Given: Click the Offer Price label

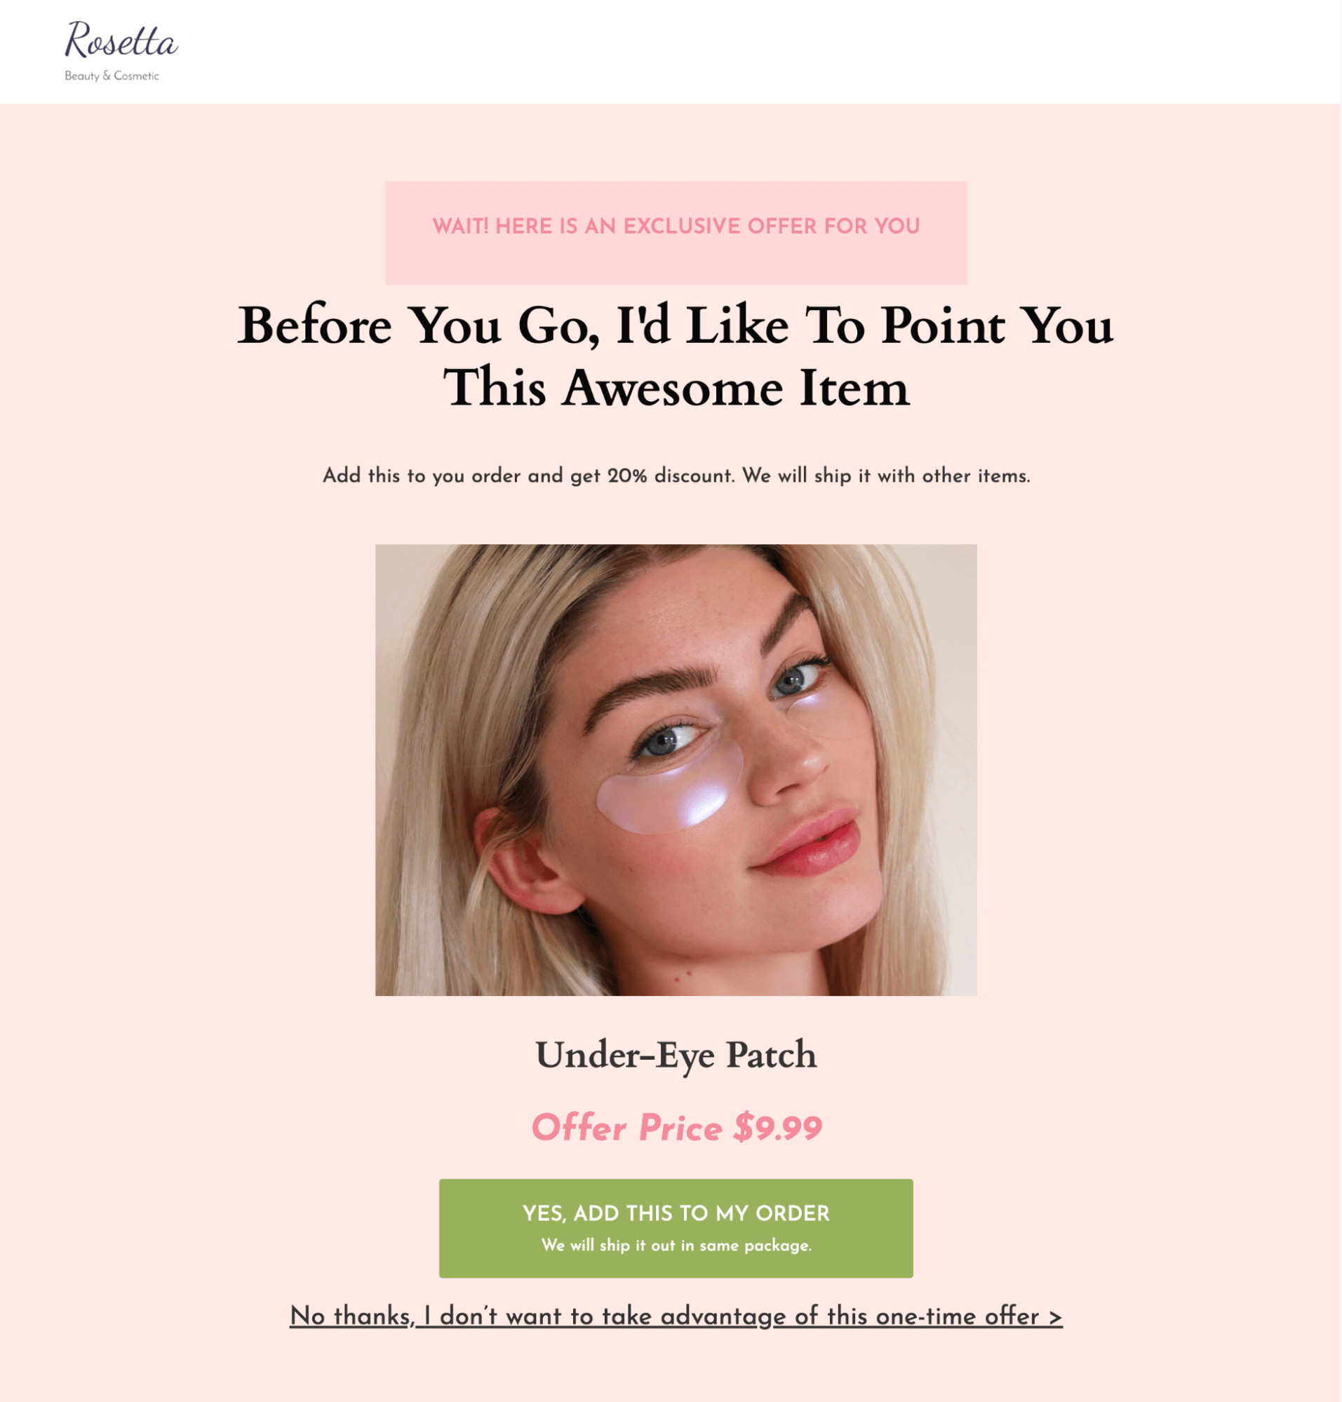Looking at the screenshot, I should 626,1128.
